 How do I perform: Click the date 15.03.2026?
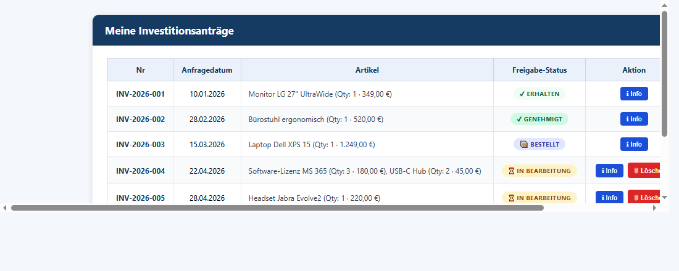207,144
